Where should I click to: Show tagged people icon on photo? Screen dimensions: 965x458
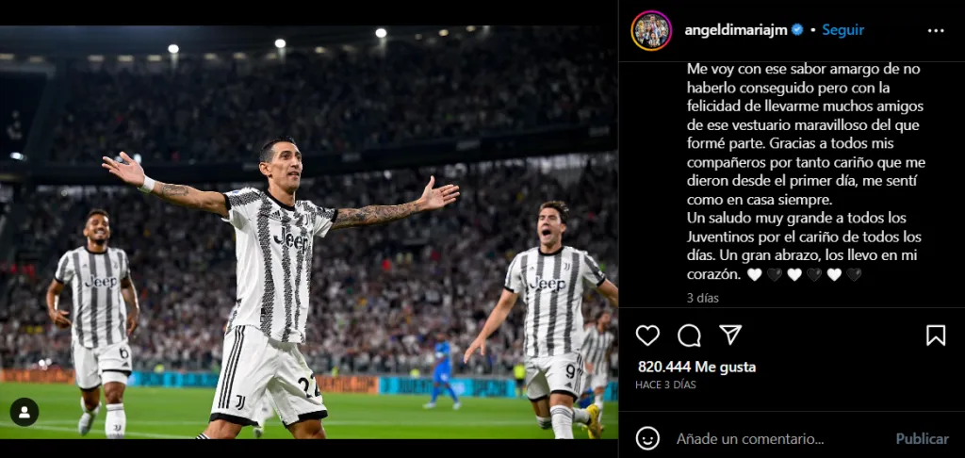[25, 413]
